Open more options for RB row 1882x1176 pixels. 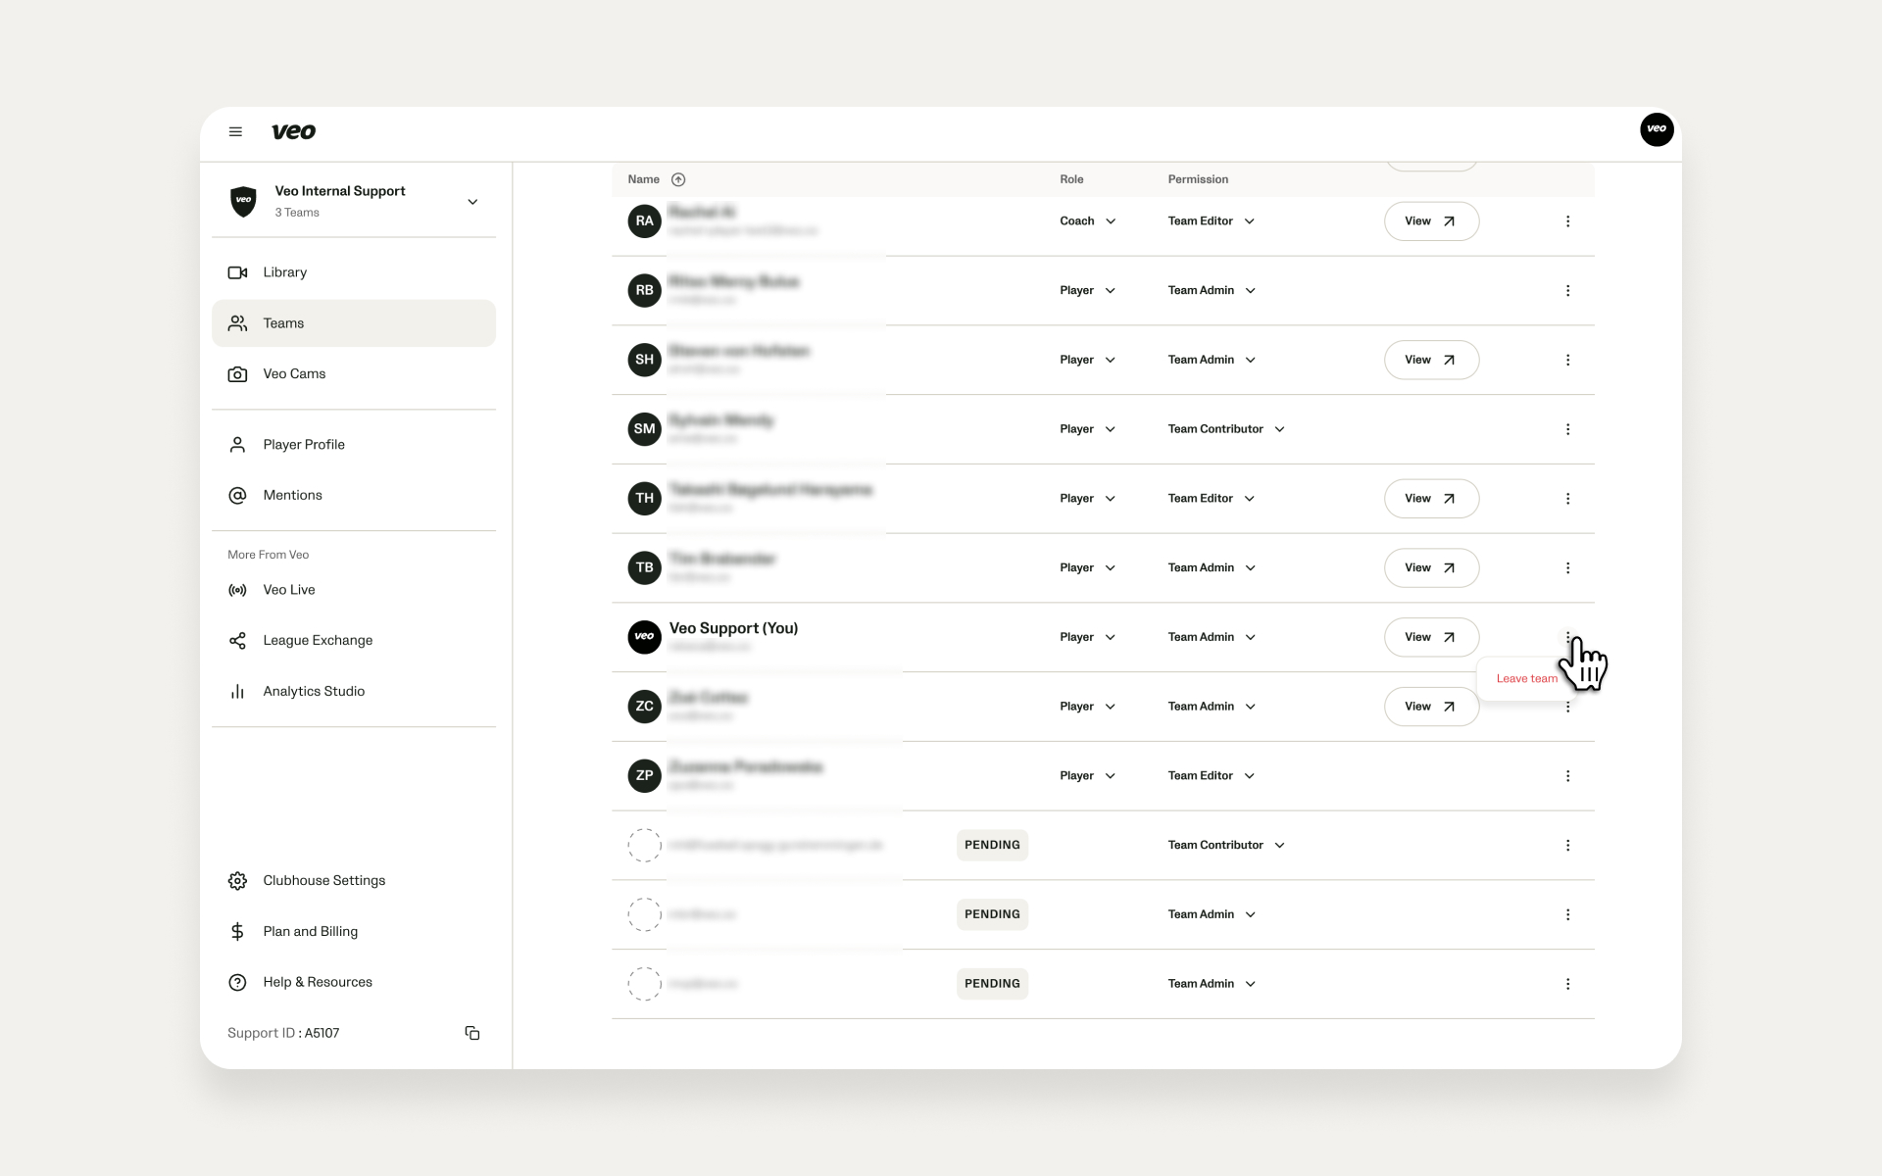tap(1567, 291)
